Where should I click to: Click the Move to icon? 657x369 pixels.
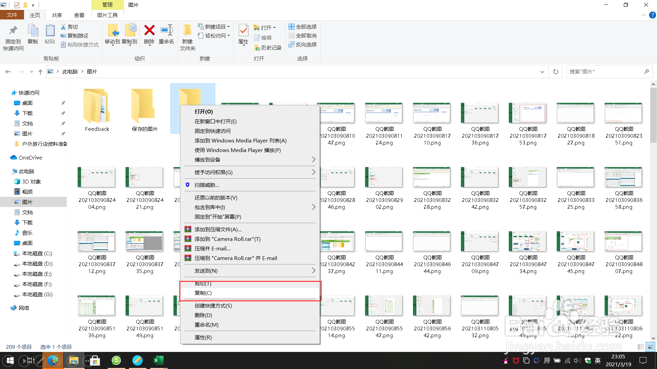point(113,31)
